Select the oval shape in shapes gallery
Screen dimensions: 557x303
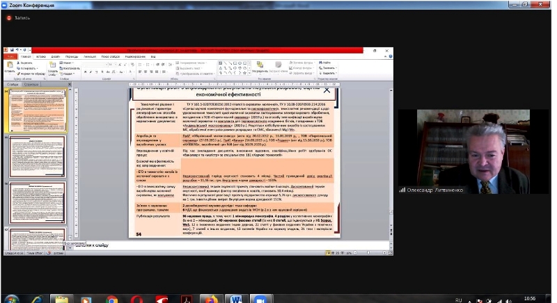click(x=240, y=63)
